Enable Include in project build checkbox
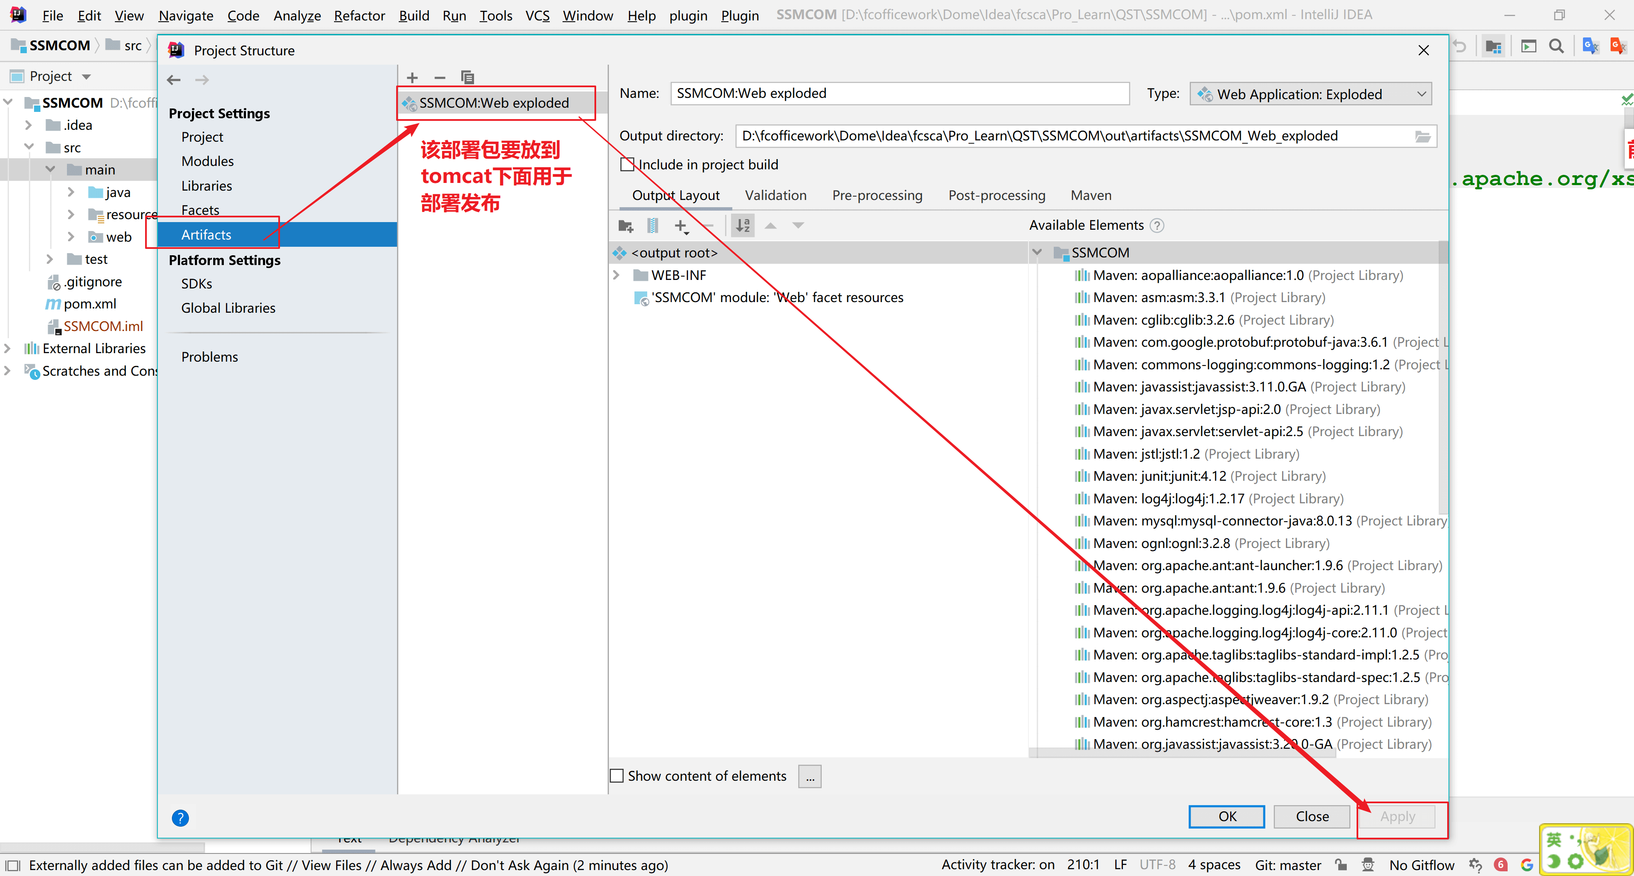Viewport: 1634px width, 876px height. [627, 165]
